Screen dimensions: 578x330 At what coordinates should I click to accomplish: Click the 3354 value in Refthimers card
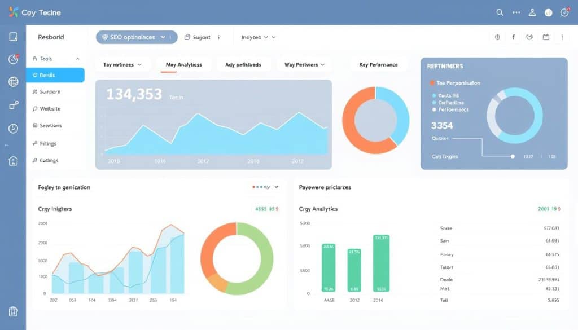click(x=441, y=126)
